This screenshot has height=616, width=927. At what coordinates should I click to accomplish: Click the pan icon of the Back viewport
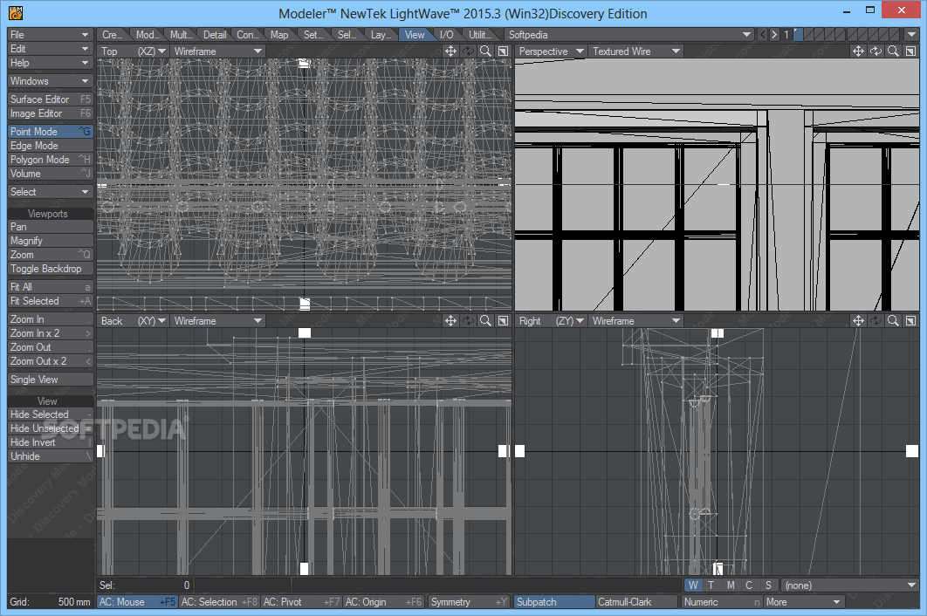pos(450,320)
